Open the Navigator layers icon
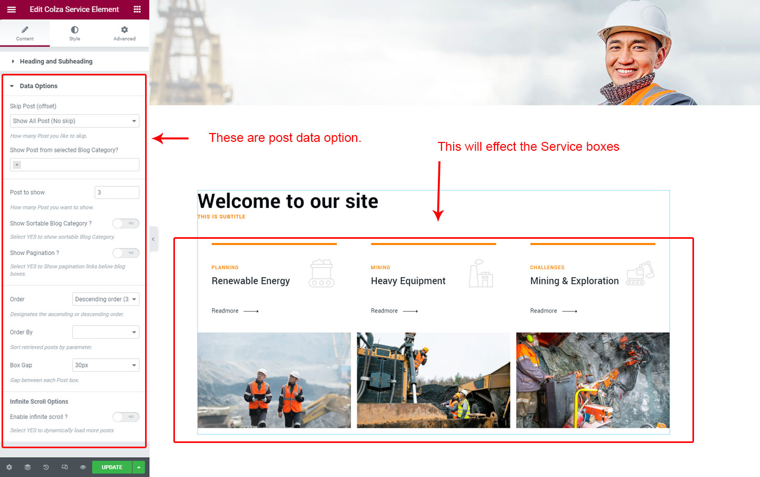Screen dimensions: 760x477 pyautogui.click(x=28, y=467)
